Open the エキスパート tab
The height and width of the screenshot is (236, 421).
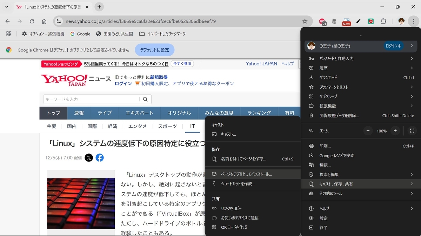[x=140, y=113]
